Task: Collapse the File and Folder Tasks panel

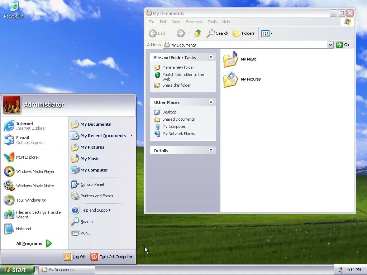Action: (x=211, y=57)
